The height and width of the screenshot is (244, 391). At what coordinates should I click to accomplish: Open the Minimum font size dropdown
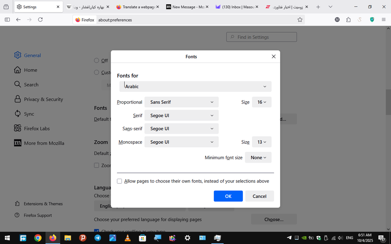(258, 158)
